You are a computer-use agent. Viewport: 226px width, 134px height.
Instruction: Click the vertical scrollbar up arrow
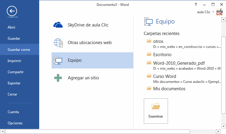[x=223, y=19]
